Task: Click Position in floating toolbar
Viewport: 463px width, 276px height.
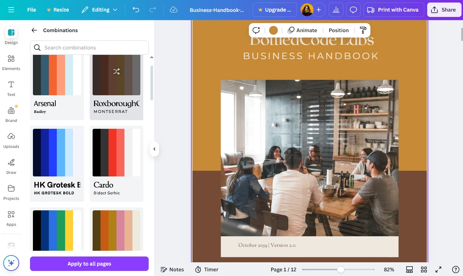Action: coord(339,30)
